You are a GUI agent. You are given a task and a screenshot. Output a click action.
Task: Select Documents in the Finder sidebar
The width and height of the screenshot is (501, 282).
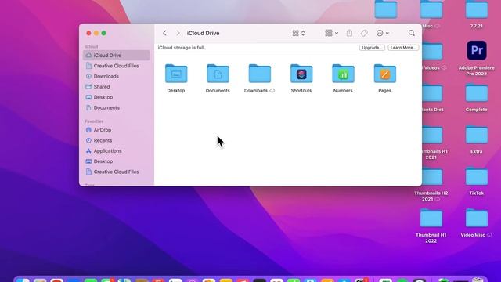pos(117,108)
